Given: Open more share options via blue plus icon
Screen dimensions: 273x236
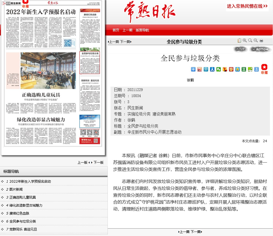Looking at the screenshot, I should [193, 69].
